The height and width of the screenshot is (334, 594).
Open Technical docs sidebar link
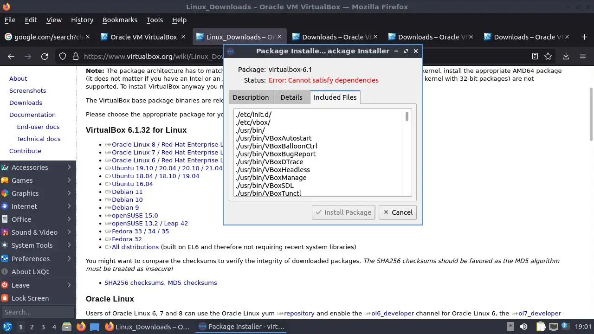point(39,139)
